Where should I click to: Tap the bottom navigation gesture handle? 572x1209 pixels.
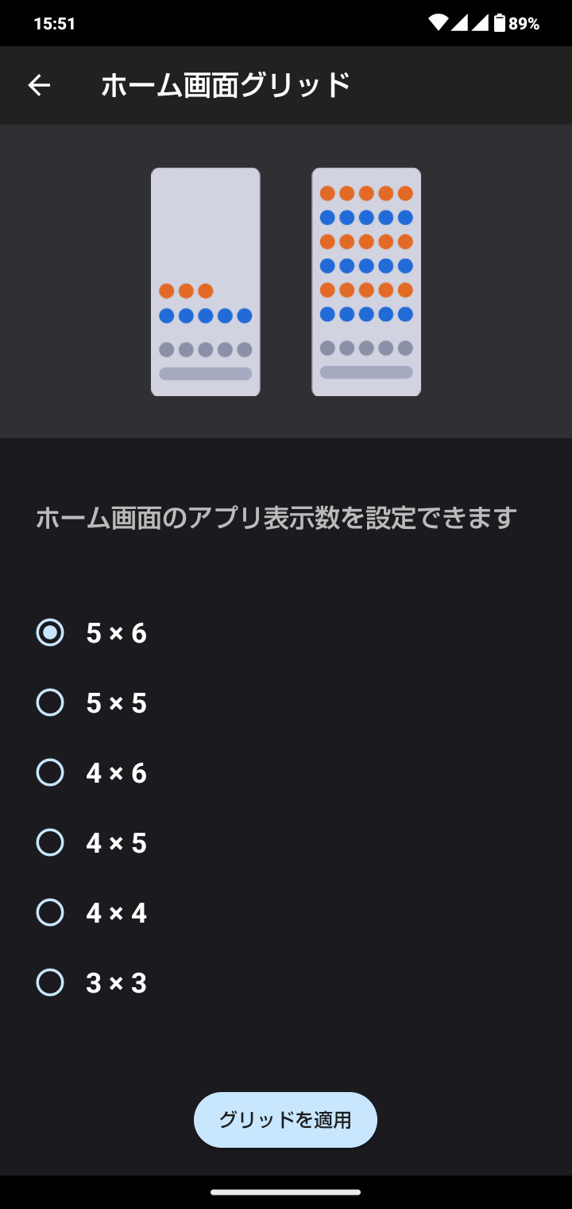[286, 1192]
